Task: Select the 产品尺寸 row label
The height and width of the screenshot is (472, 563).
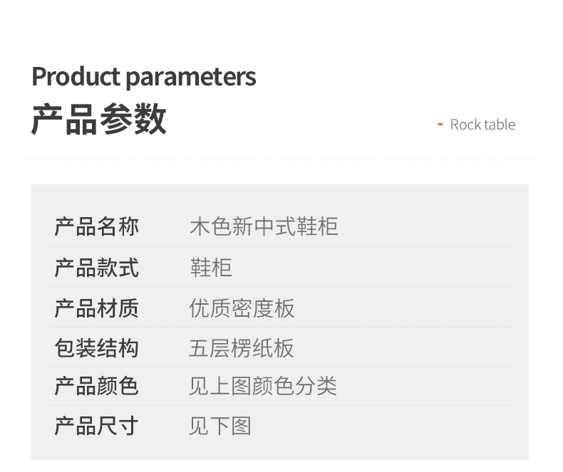Action: [x=96, y=426]
